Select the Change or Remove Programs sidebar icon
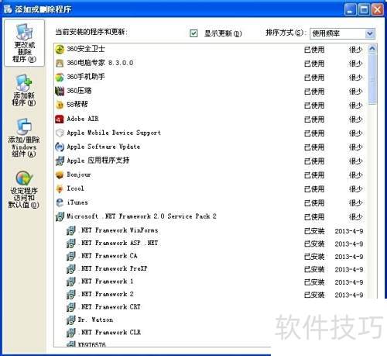Image resolution: width=387 pixels, height=356 pixels. point(24,43)
